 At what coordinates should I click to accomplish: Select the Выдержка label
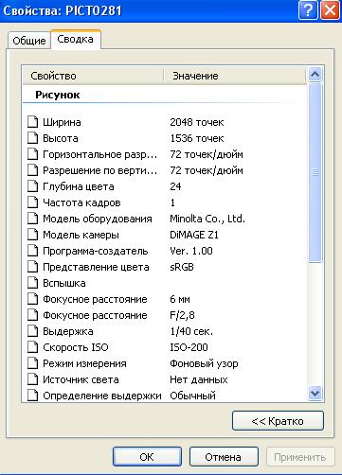(68, 331)
